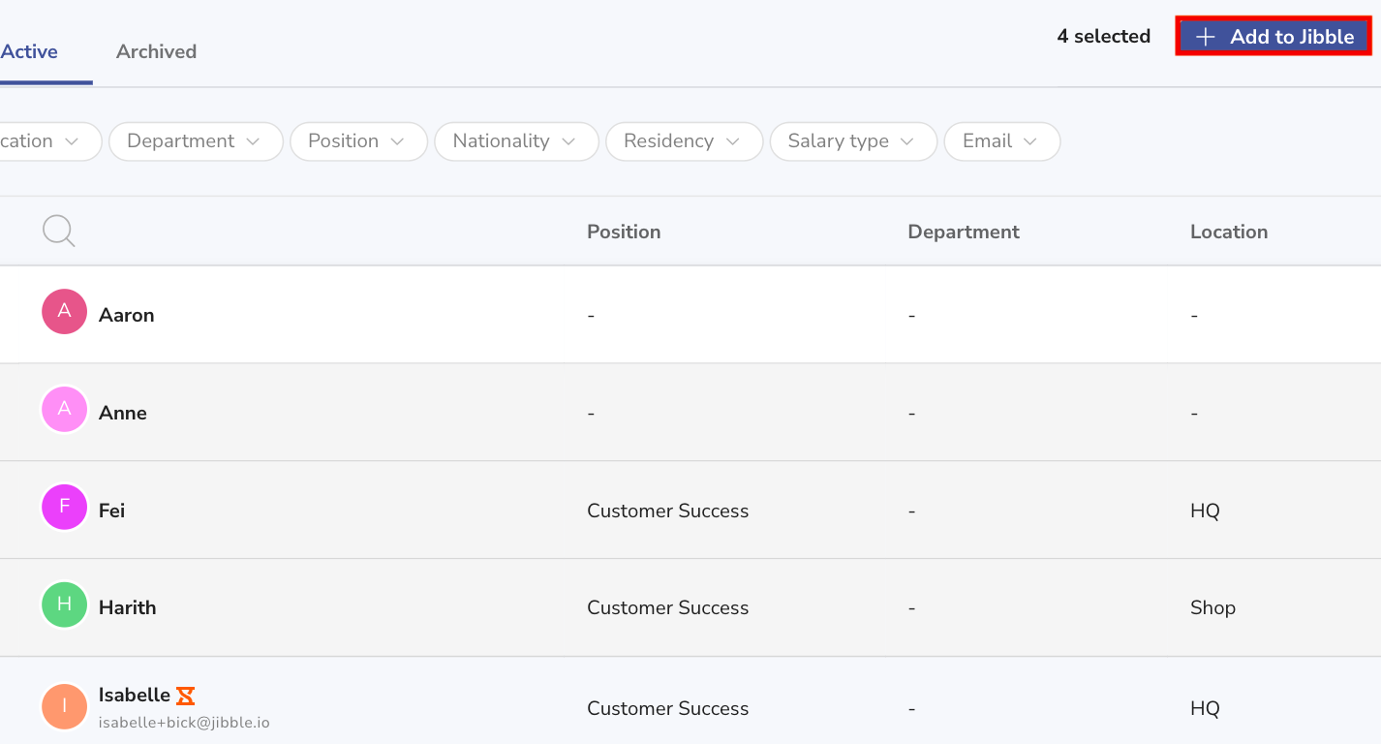
Task: Click isabelle+bick@jibble.io email text
Action: (x=184, y=723)
